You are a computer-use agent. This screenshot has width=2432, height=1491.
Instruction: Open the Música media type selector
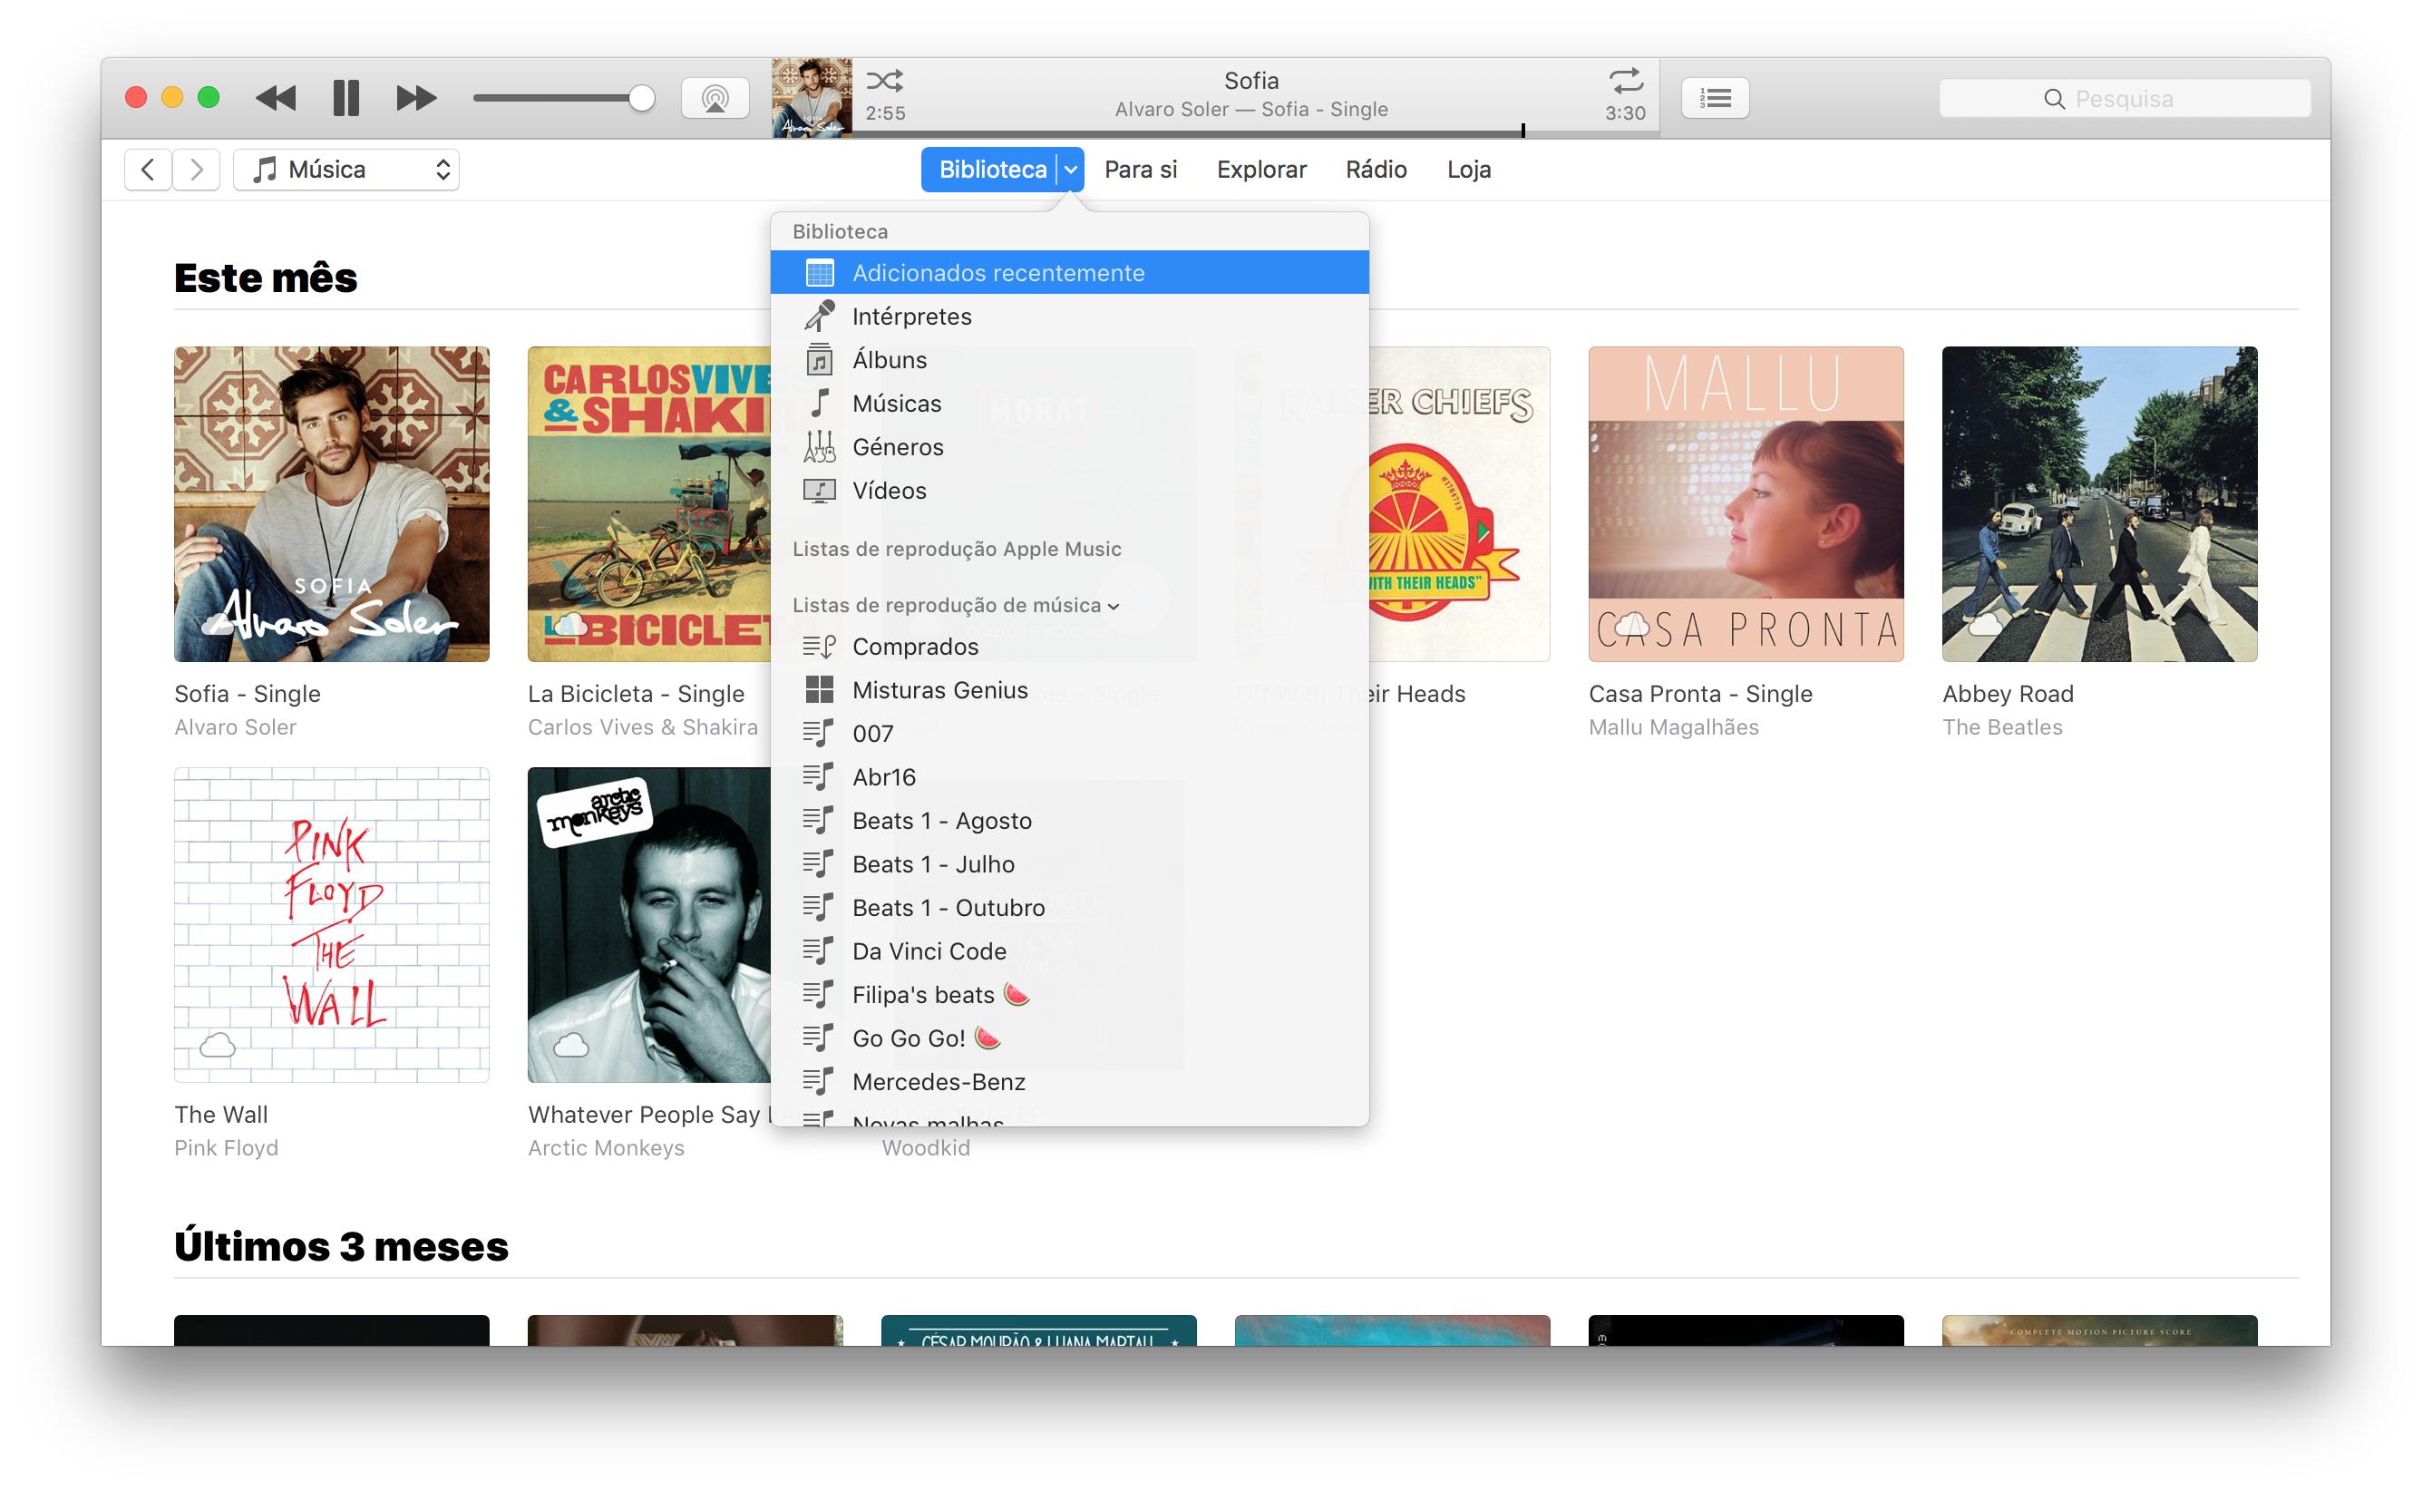click(x=345, y=170)
